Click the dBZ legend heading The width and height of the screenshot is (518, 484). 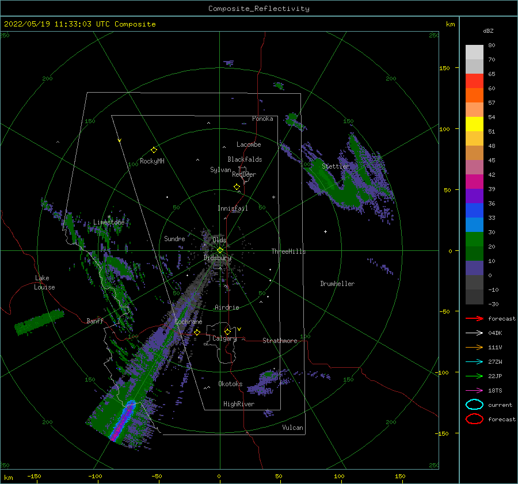488,31
